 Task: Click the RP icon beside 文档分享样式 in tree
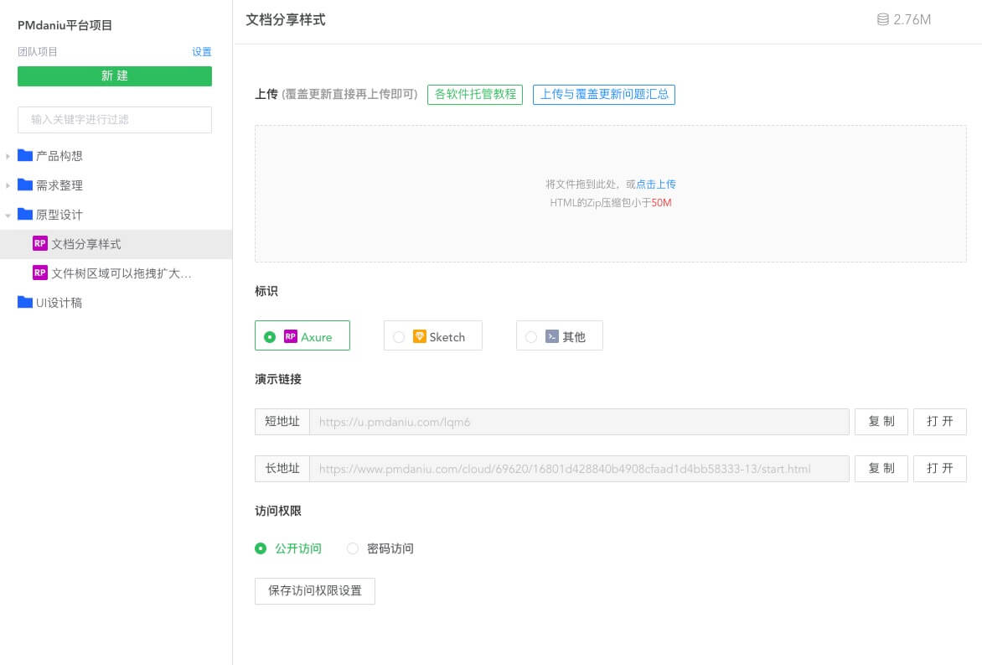[40, 244]
